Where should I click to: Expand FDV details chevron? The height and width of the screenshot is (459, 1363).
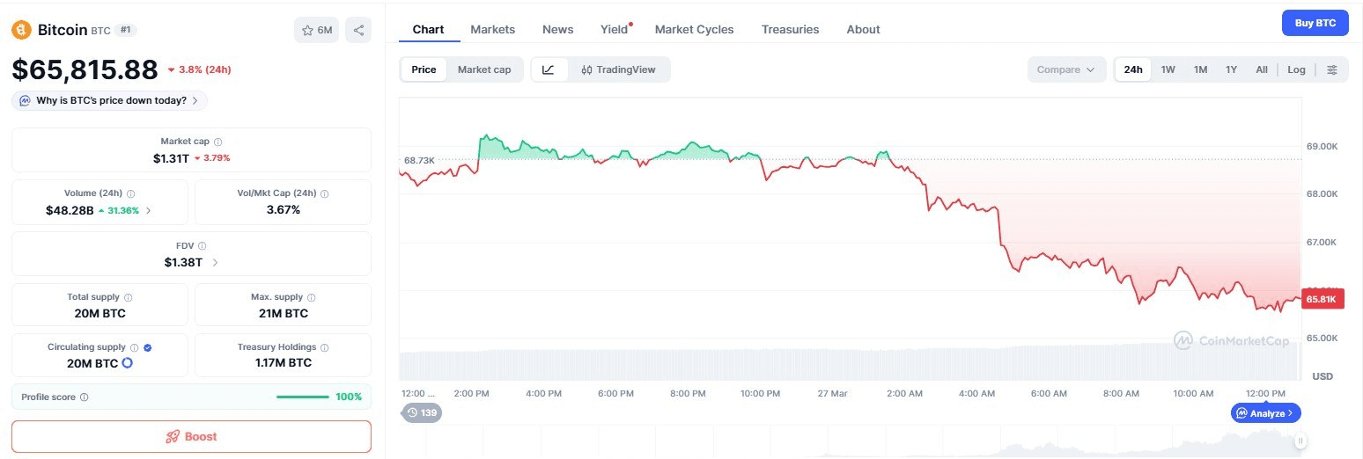(215, 262)
